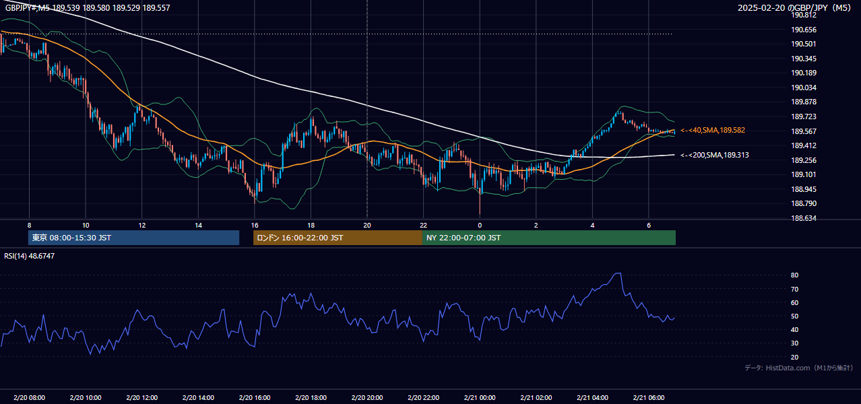Click price axis value 190.034
The image size is (861, 404).
[804, 88]
